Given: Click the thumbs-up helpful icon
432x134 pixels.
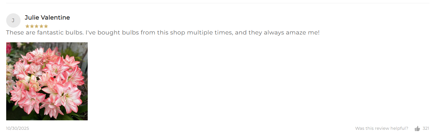Looking at the screenshot, I should [x=417, y=128].
